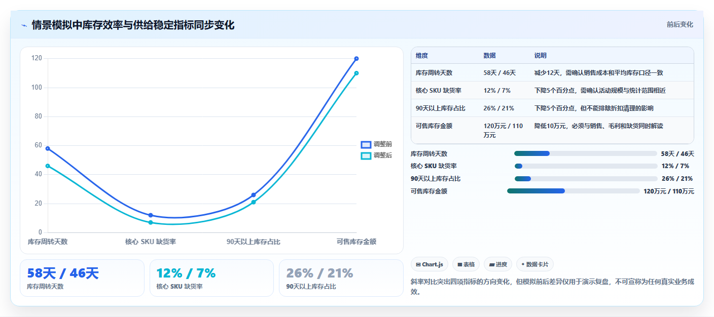Click table cell 12% / 7%
Image resolution: width=714 pixels, height=317 pixels.
[x=497, y=90]
